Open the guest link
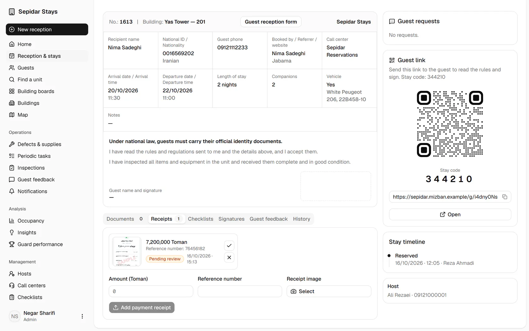This screenshot has height=331, width=529. (x=450, y=214)
